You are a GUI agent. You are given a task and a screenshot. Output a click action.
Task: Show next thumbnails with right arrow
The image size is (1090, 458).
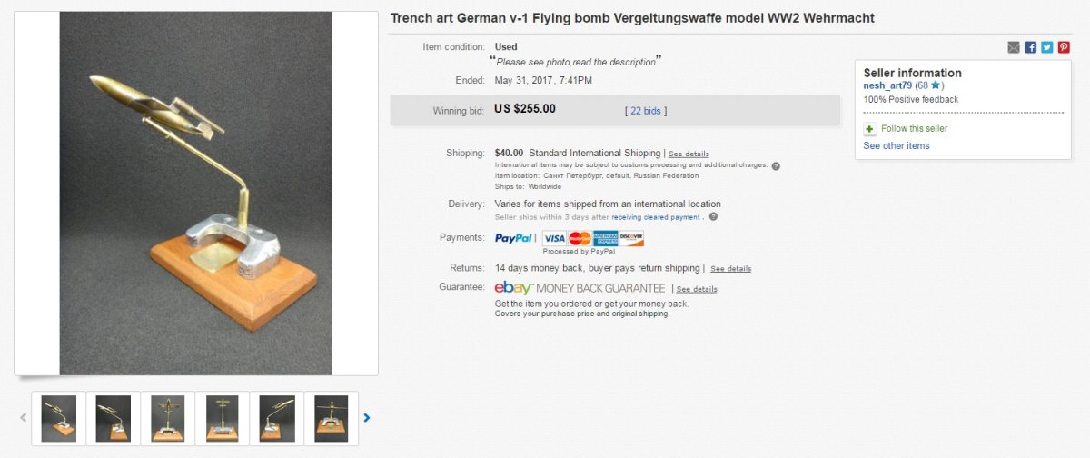click(x=367, y=418)
